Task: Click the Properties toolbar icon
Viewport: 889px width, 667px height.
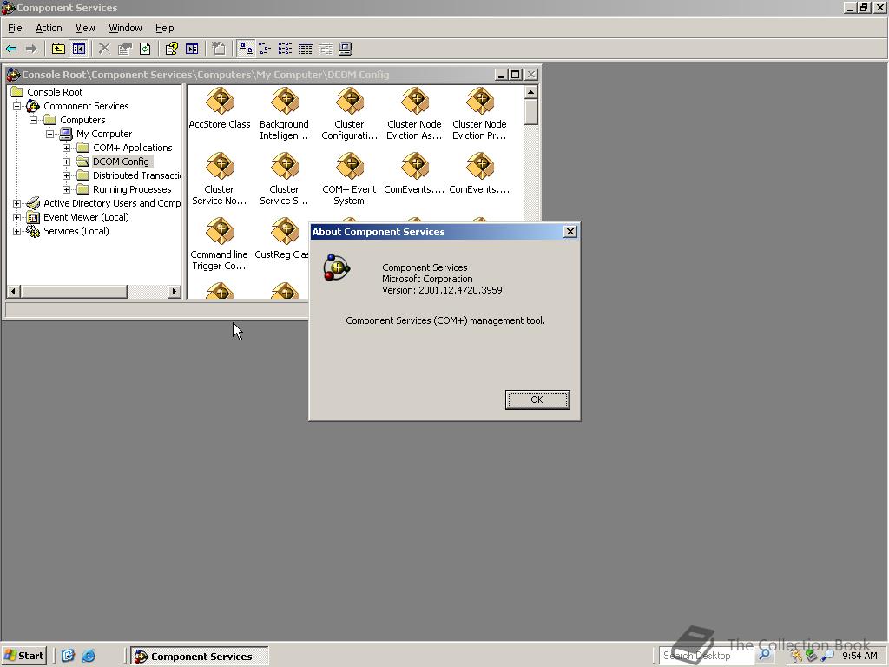Action: coord(125,49)
